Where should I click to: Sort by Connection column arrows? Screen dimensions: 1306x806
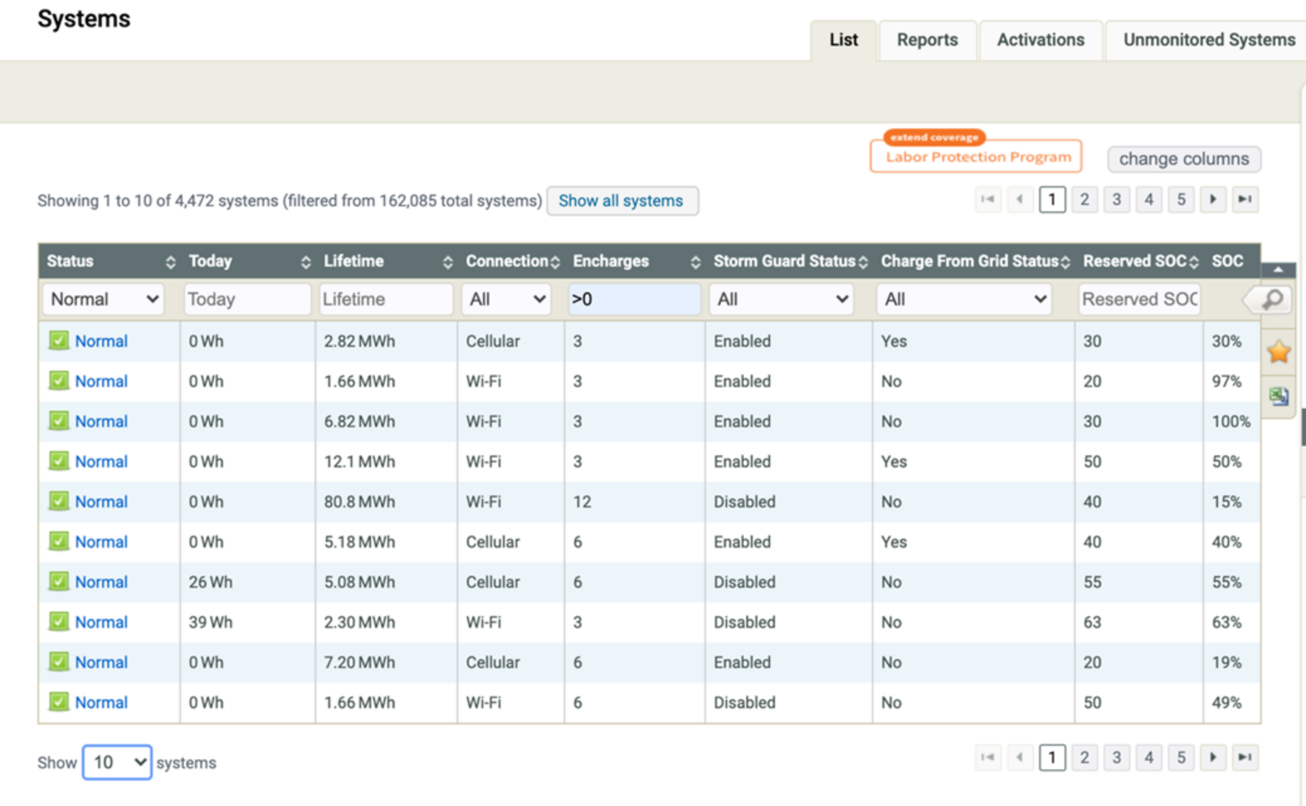[x=555, y=262]
